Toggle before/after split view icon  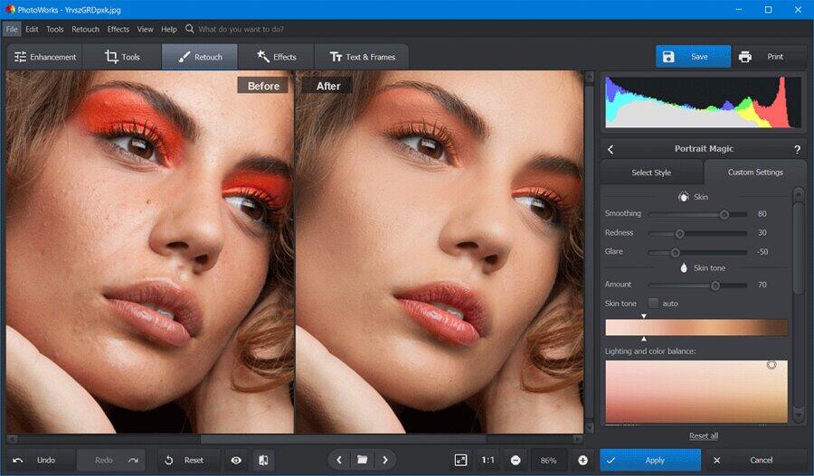click(263, 460)
